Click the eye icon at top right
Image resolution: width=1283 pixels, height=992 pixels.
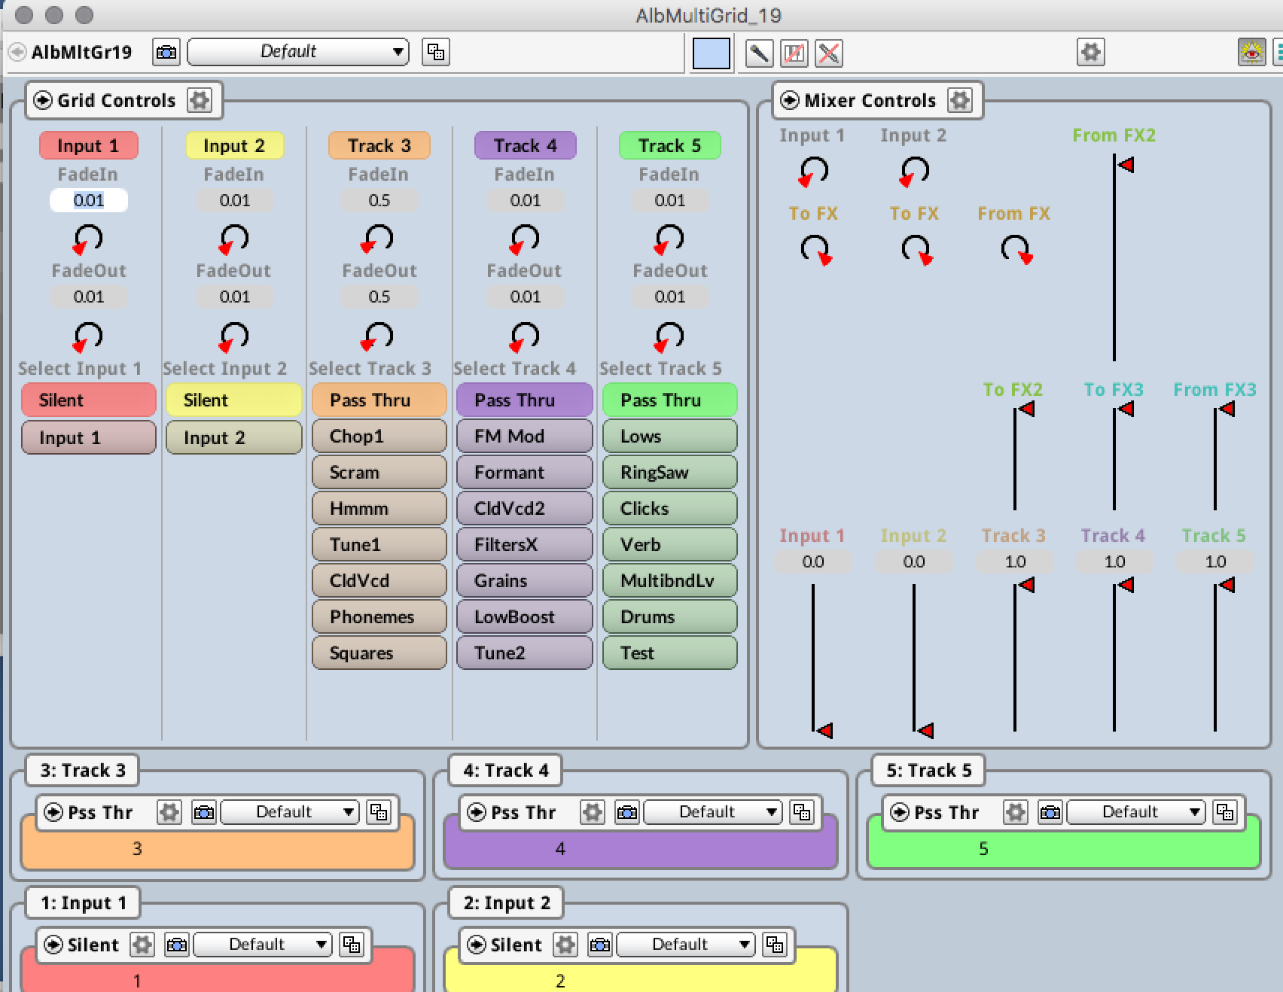pos(1251,52)
